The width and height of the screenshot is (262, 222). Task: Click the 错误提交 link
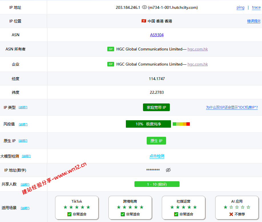pos(254,21)
